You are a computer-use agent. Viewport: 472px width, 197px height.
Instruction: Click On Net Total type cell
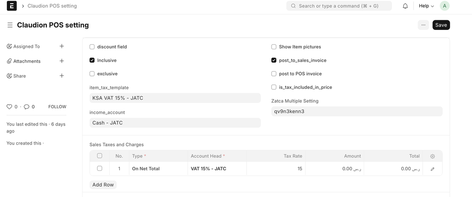[x=159, y=169]
